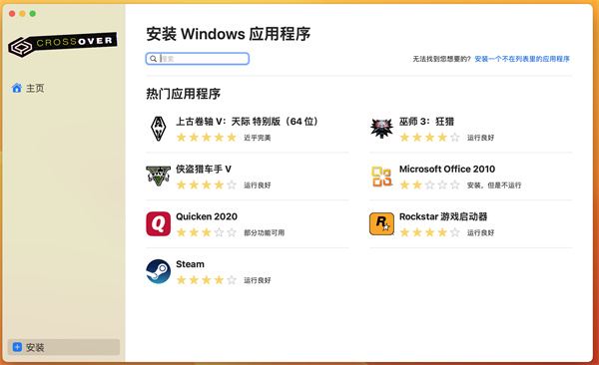Click 安装，但是不运行 rating label
Viewport: 599px width, 365px height.
tap(494, 185)
